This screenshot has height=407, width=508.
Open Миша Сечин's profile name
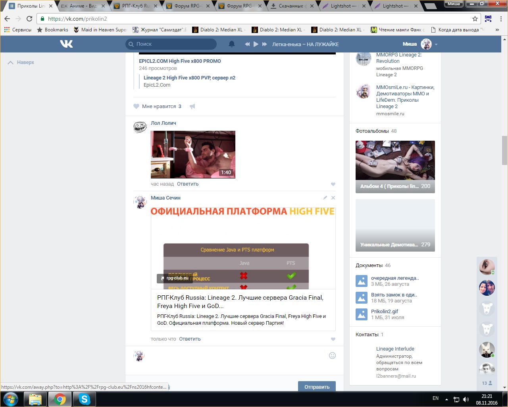point(165,198)
